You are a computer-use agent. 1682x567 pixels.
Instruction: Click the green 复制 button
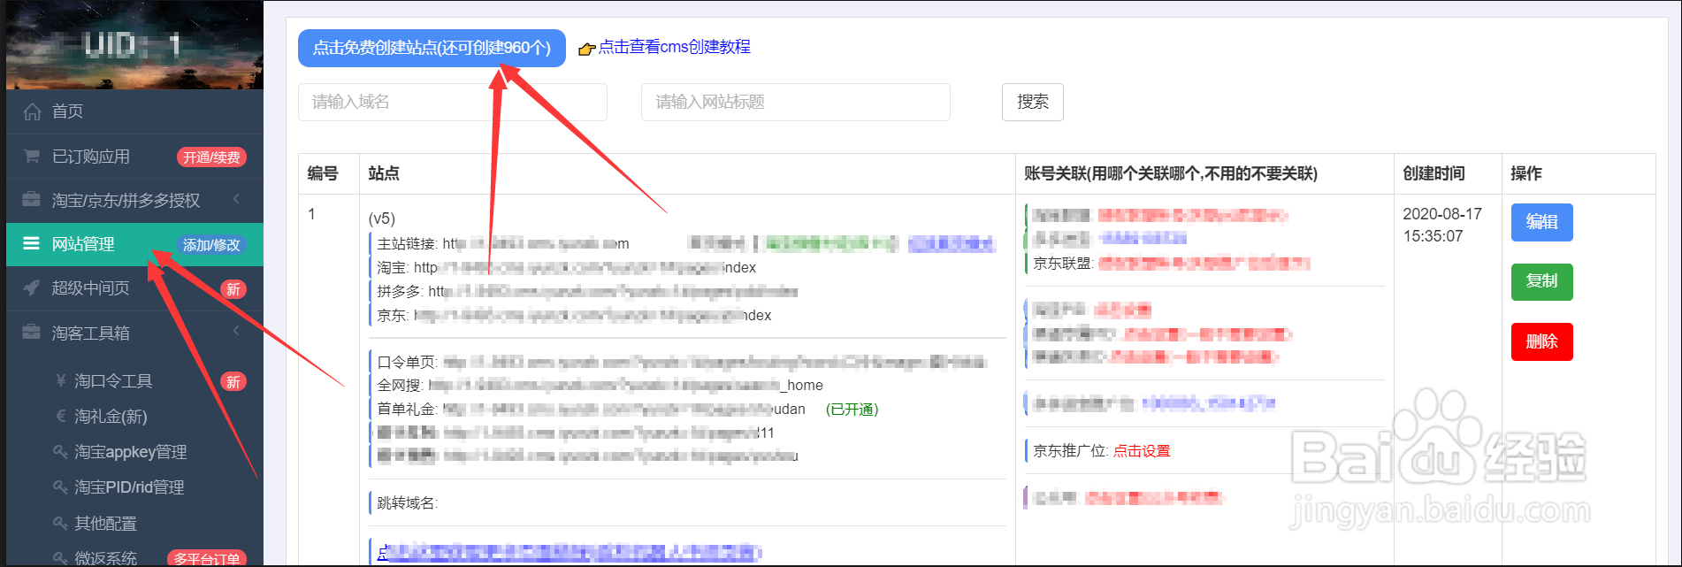click(x=1542, y=281)
